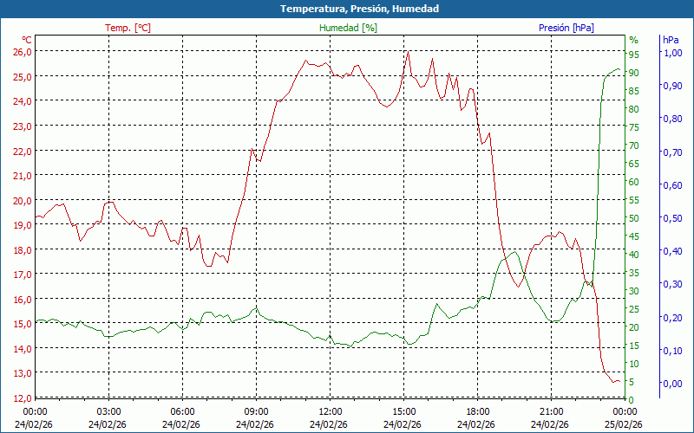
Task: Pick the 09:00 tick on time axis
Action: (x=256, y=411)
